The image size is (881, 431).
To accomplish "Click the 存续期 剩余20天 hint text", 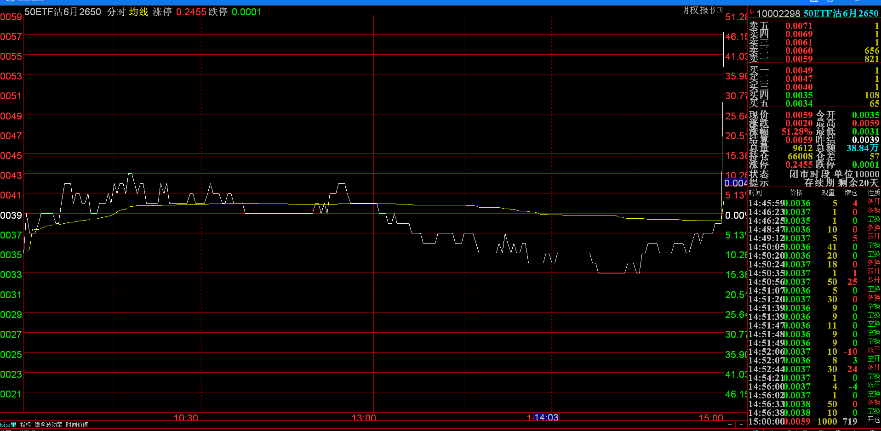I will 841,183.
